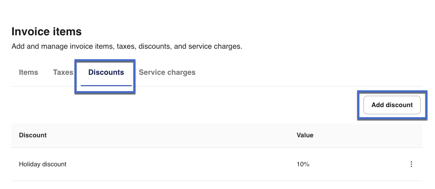
Task: Click empty header area between Discount and Value
Action: pos(168,135)
